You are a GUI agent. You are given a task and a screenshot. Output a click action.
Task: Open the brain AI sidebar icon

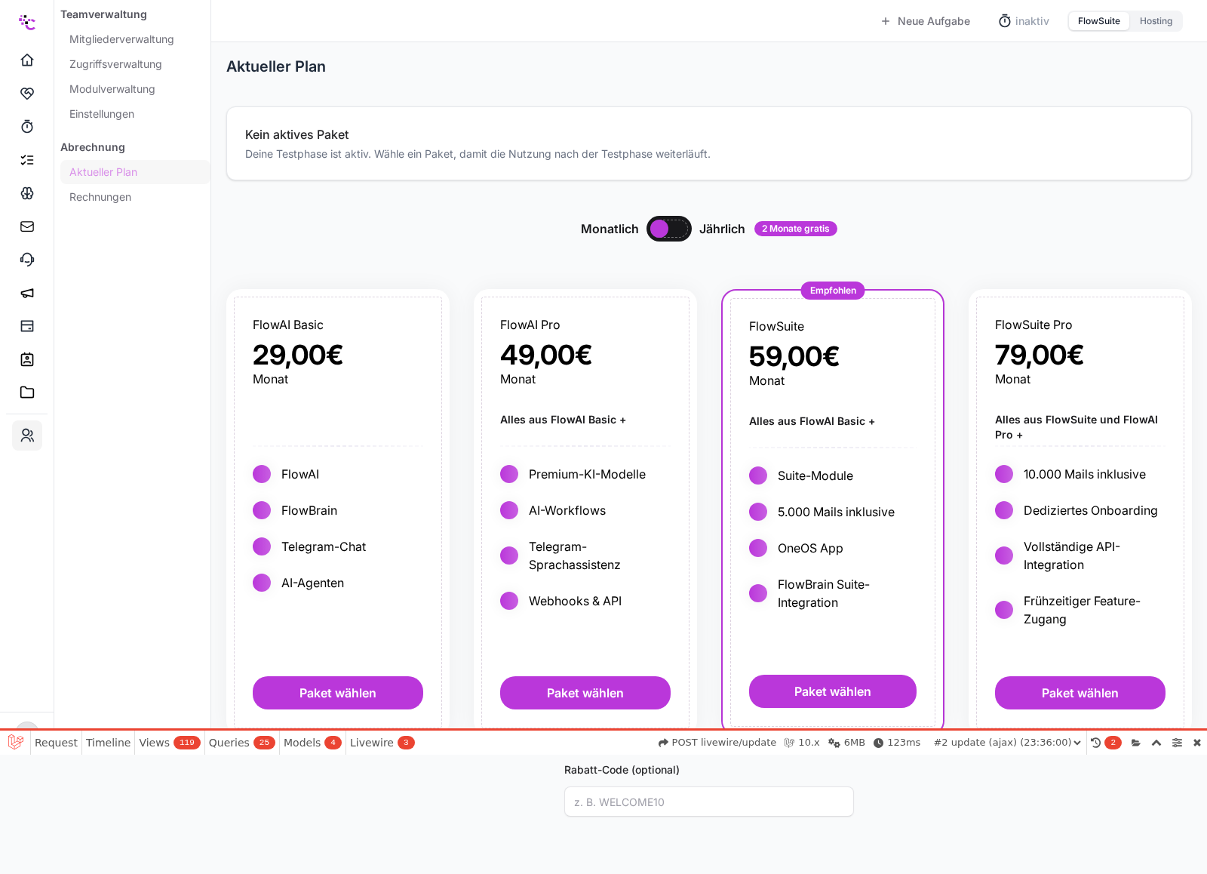pyautogui.click(x=27, y=193)
